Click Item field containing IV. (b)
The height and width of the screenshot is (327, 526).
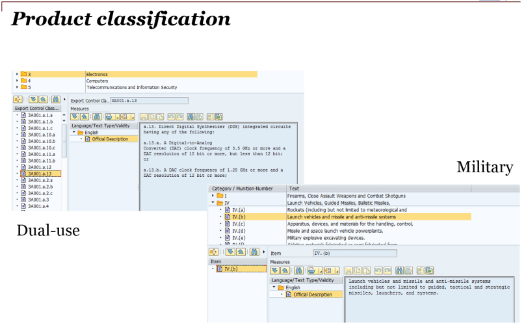(355, 254)
